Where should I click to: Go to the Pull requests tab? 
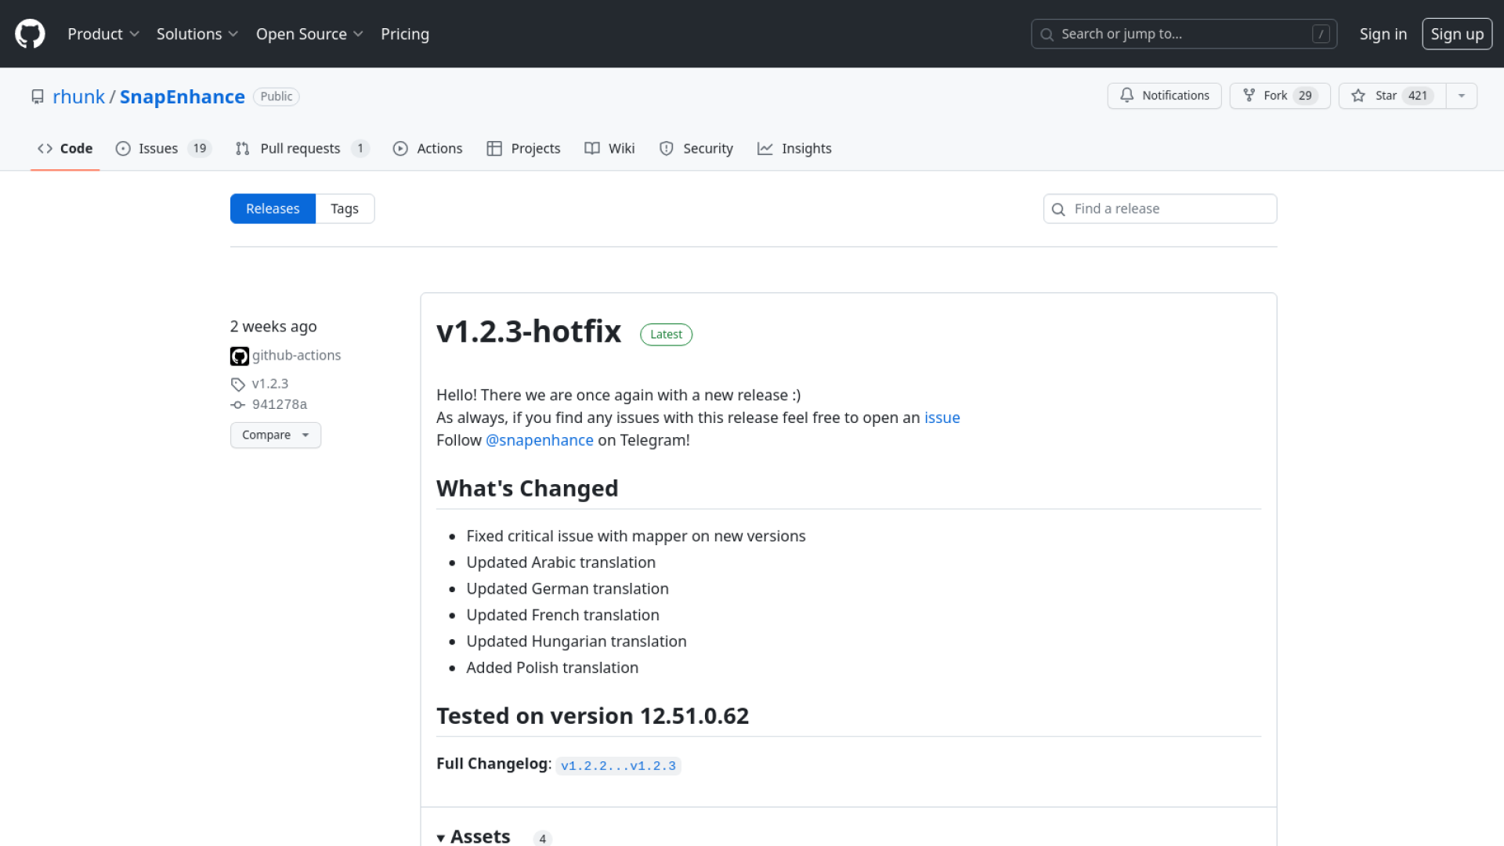299,149
